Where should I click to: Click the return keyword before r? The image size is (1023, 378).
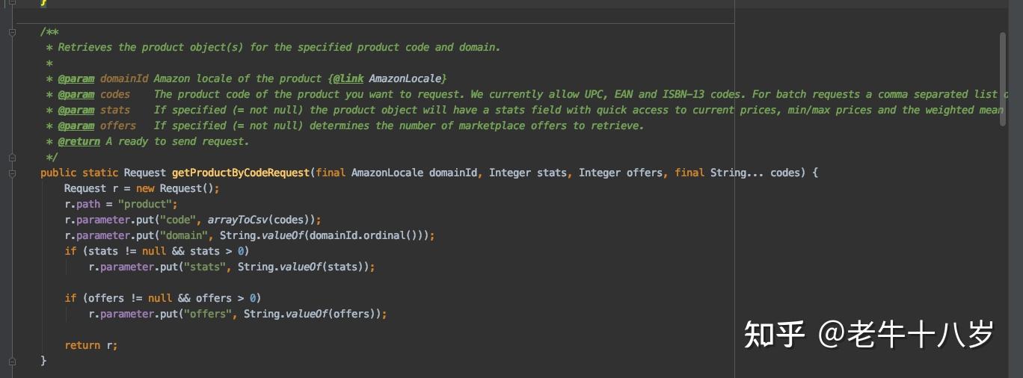[x=82, y=345]
